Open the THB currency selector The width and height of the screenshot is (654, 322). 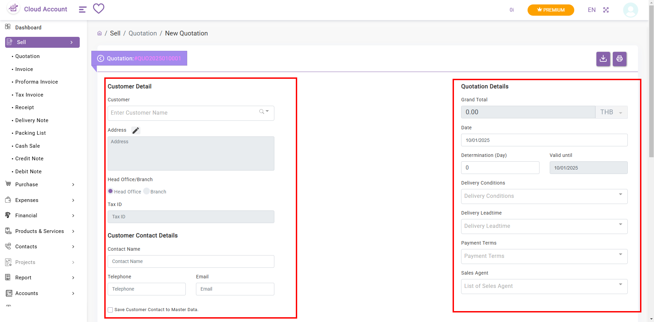(611, 112)
